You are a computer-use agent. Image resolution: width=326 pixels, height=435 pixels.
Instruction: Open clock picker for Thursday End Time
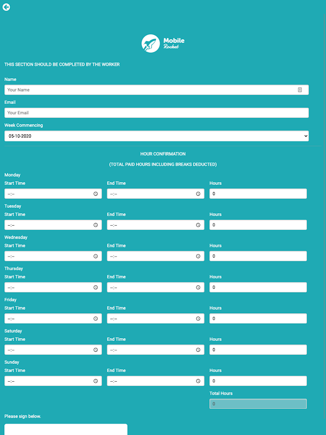click(x=198, y=288)
